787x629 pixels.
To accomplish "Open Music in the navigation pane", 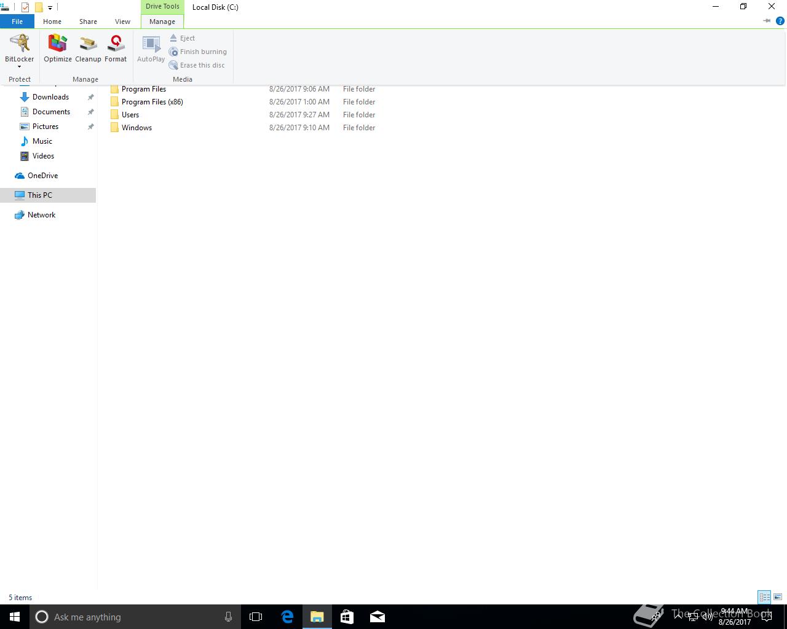I will [x=42, y=141].
